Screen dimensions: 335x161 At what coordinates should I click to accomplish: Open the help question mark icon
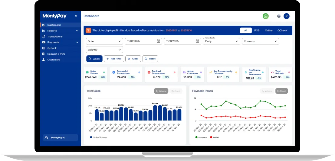279,16
